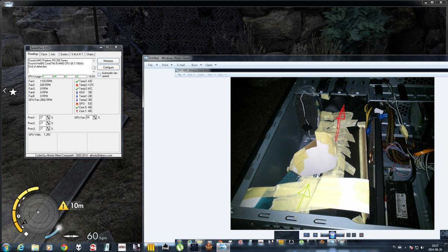
Task: Open the taskbar clock showing 19:27
Action: tap(435, 247)
